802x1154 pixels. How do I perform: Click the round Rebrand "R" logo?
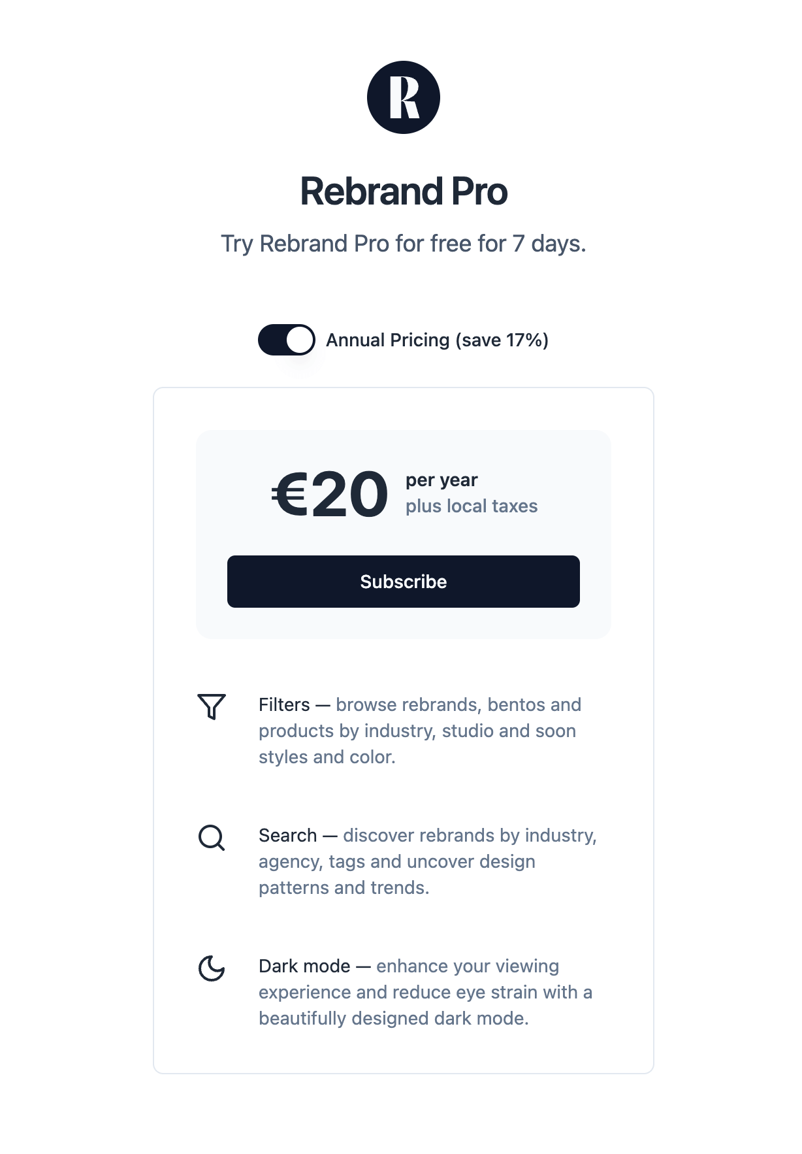click(x=403, y=97)
